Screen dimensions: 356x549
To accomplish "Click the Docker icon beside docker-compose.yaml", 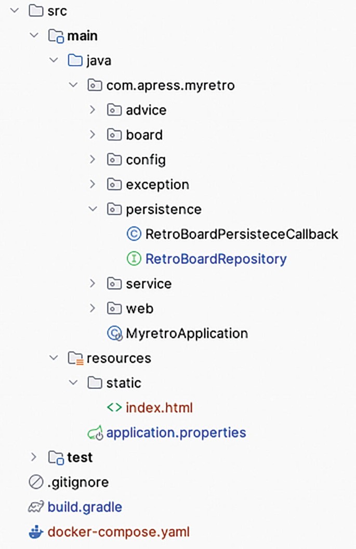I will click(35, 532).
